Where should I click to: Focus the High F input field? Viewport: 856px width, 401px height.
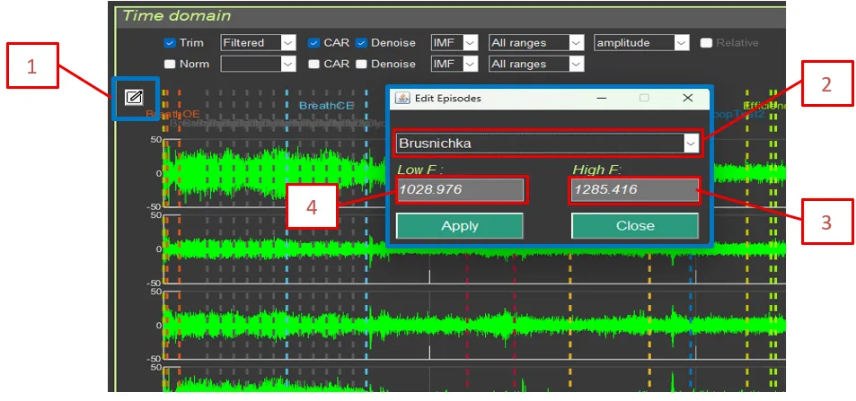(634, 190)
